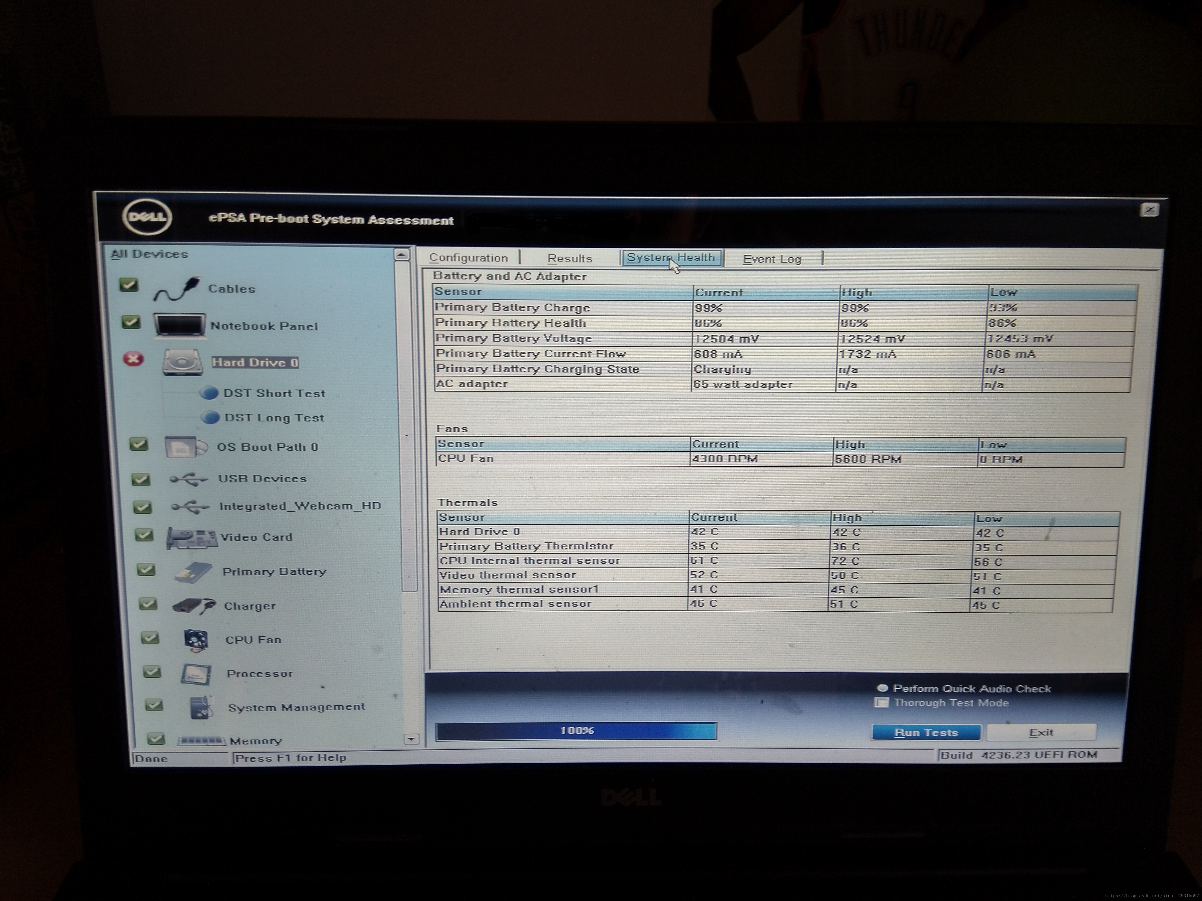Image resolution: width=1202 pixels, height=901 pixels.
Task: Uncheck the System Management checkbox
Action: click(x=154, y=705)
